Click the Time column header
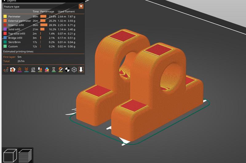 [x=36, y=11]
